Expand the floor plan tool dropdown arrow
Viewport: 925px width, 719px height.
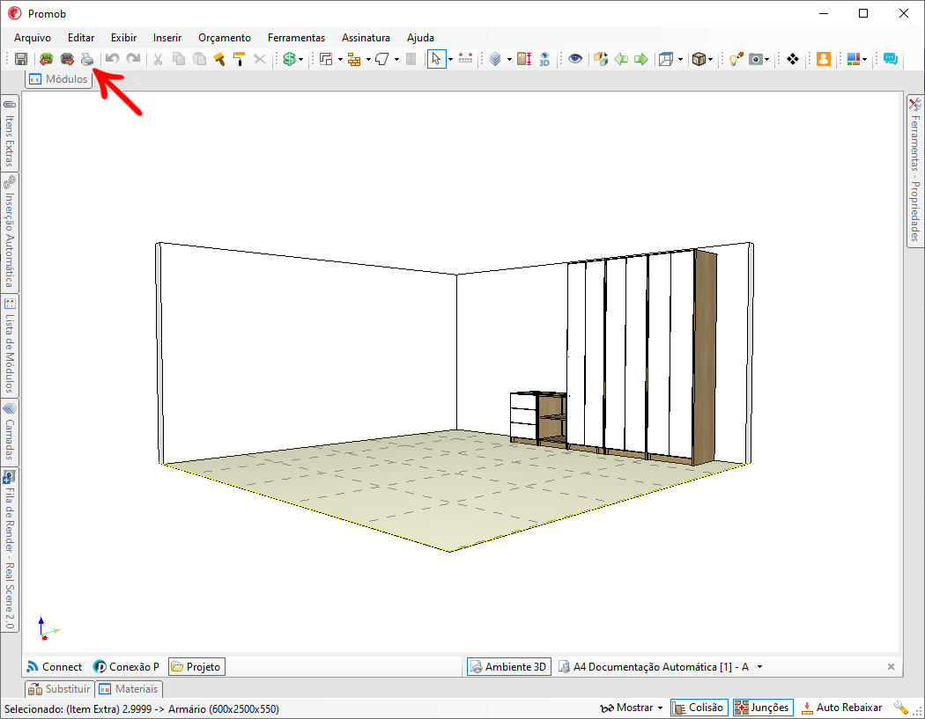tap(340, 60)
